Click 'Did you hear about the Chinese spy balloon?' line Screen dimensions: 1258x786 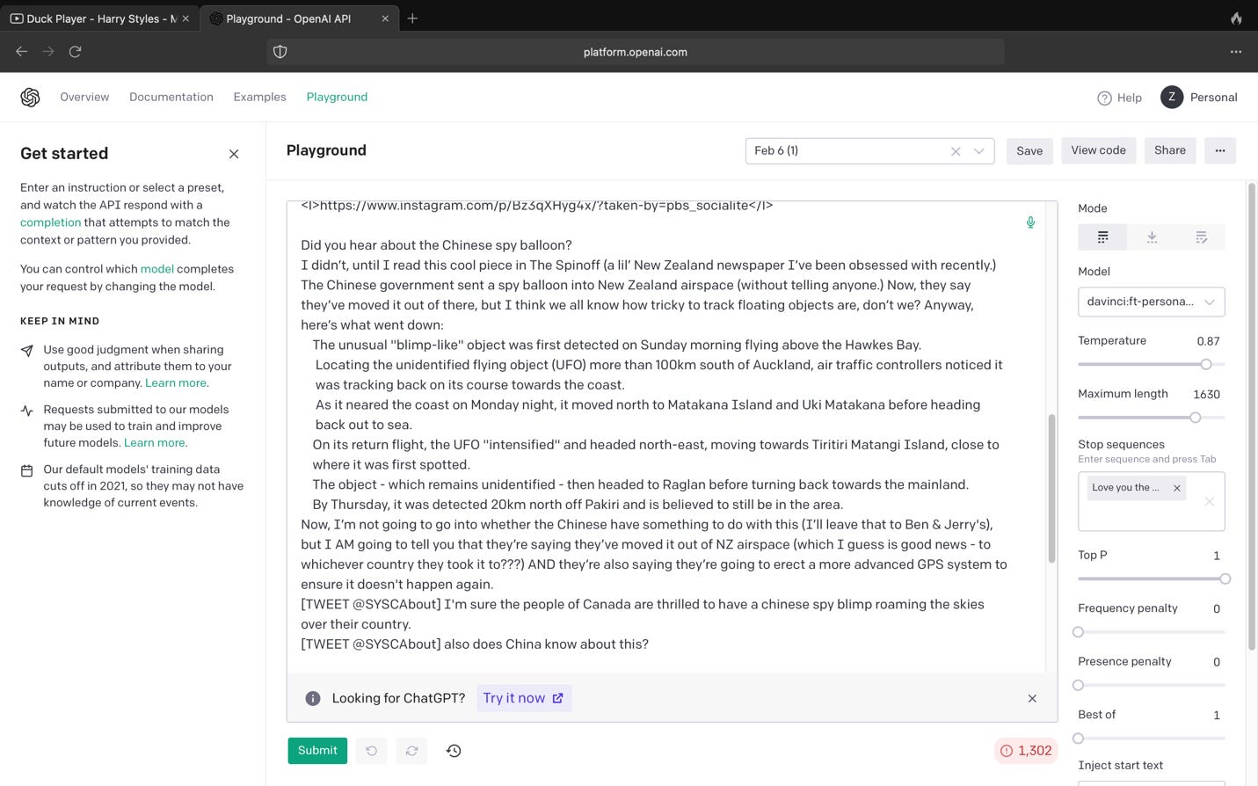click(436, 245)
